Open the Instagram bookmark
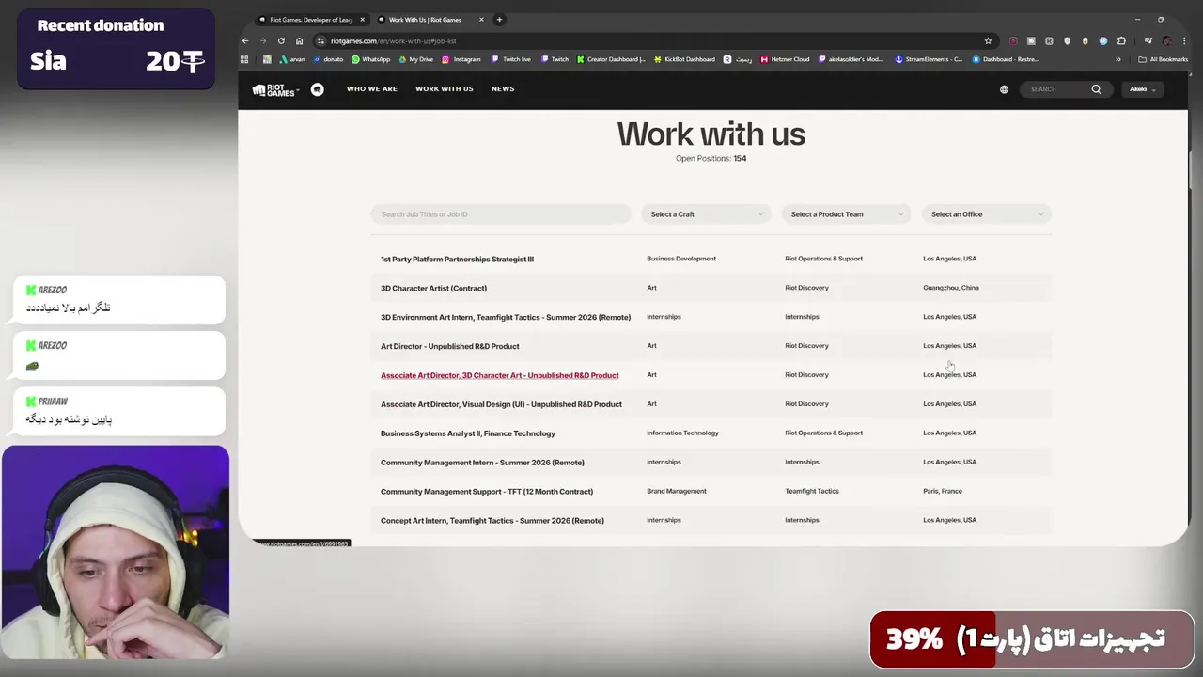Screen dimensions: 1203x677 coord(461,59)
